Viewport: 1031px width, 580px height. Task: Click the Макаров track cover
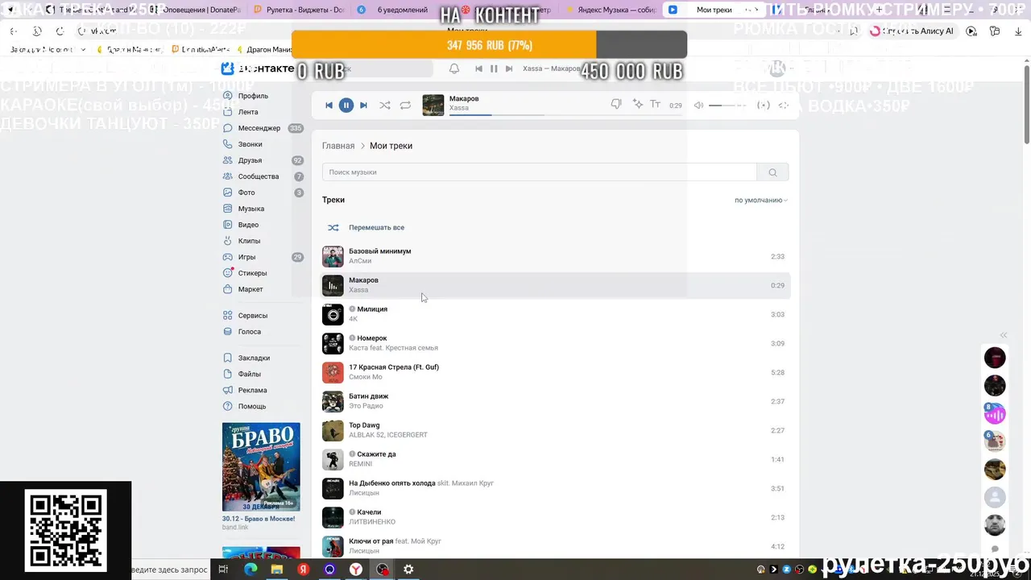333,285
